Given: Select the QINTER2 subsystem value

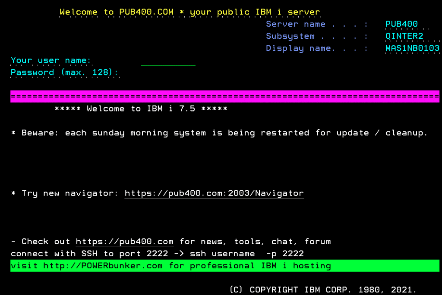Looking at the screenshot, I should (404, 36).
